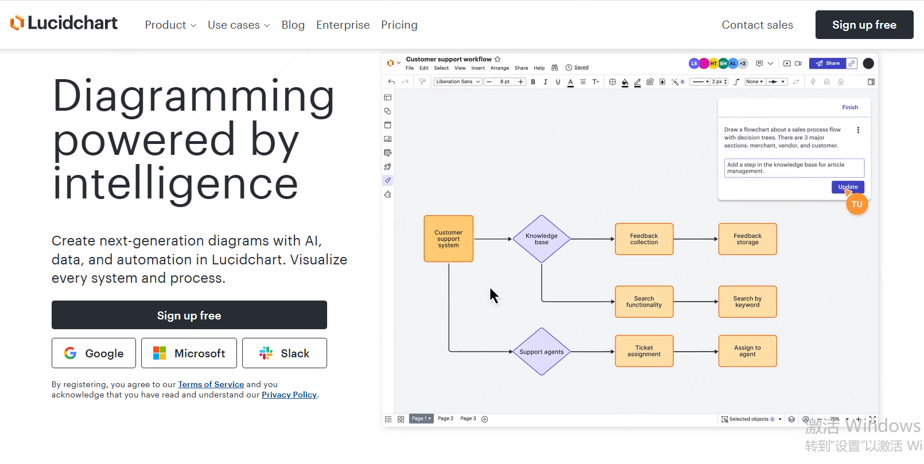Open the Page 1 tab dropdown
924x464 pixels.
click(421, 419)
